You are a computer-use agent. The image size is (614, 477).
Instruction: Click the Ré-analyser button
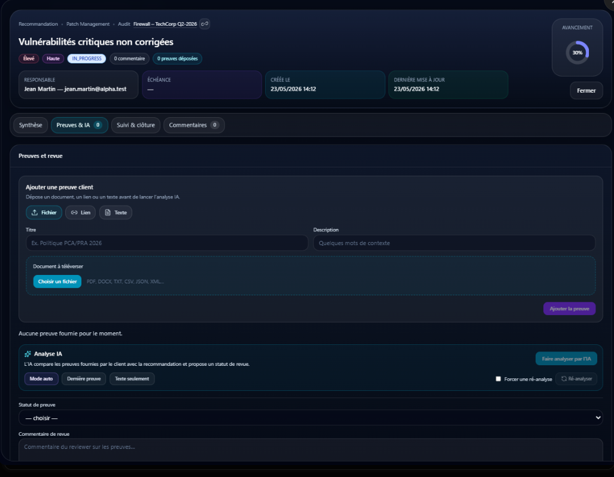(x=576, y=378)
